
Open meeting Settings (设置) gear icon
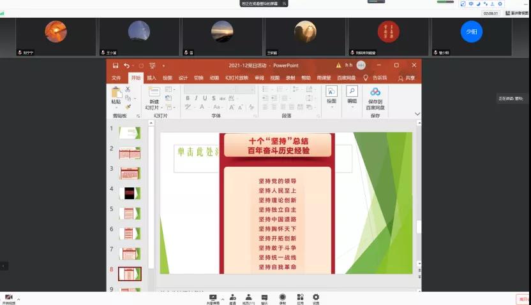[316, 297]
